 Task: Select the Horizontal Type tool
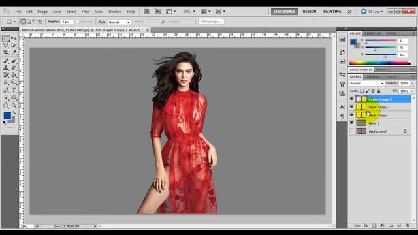tap(14, 90)
